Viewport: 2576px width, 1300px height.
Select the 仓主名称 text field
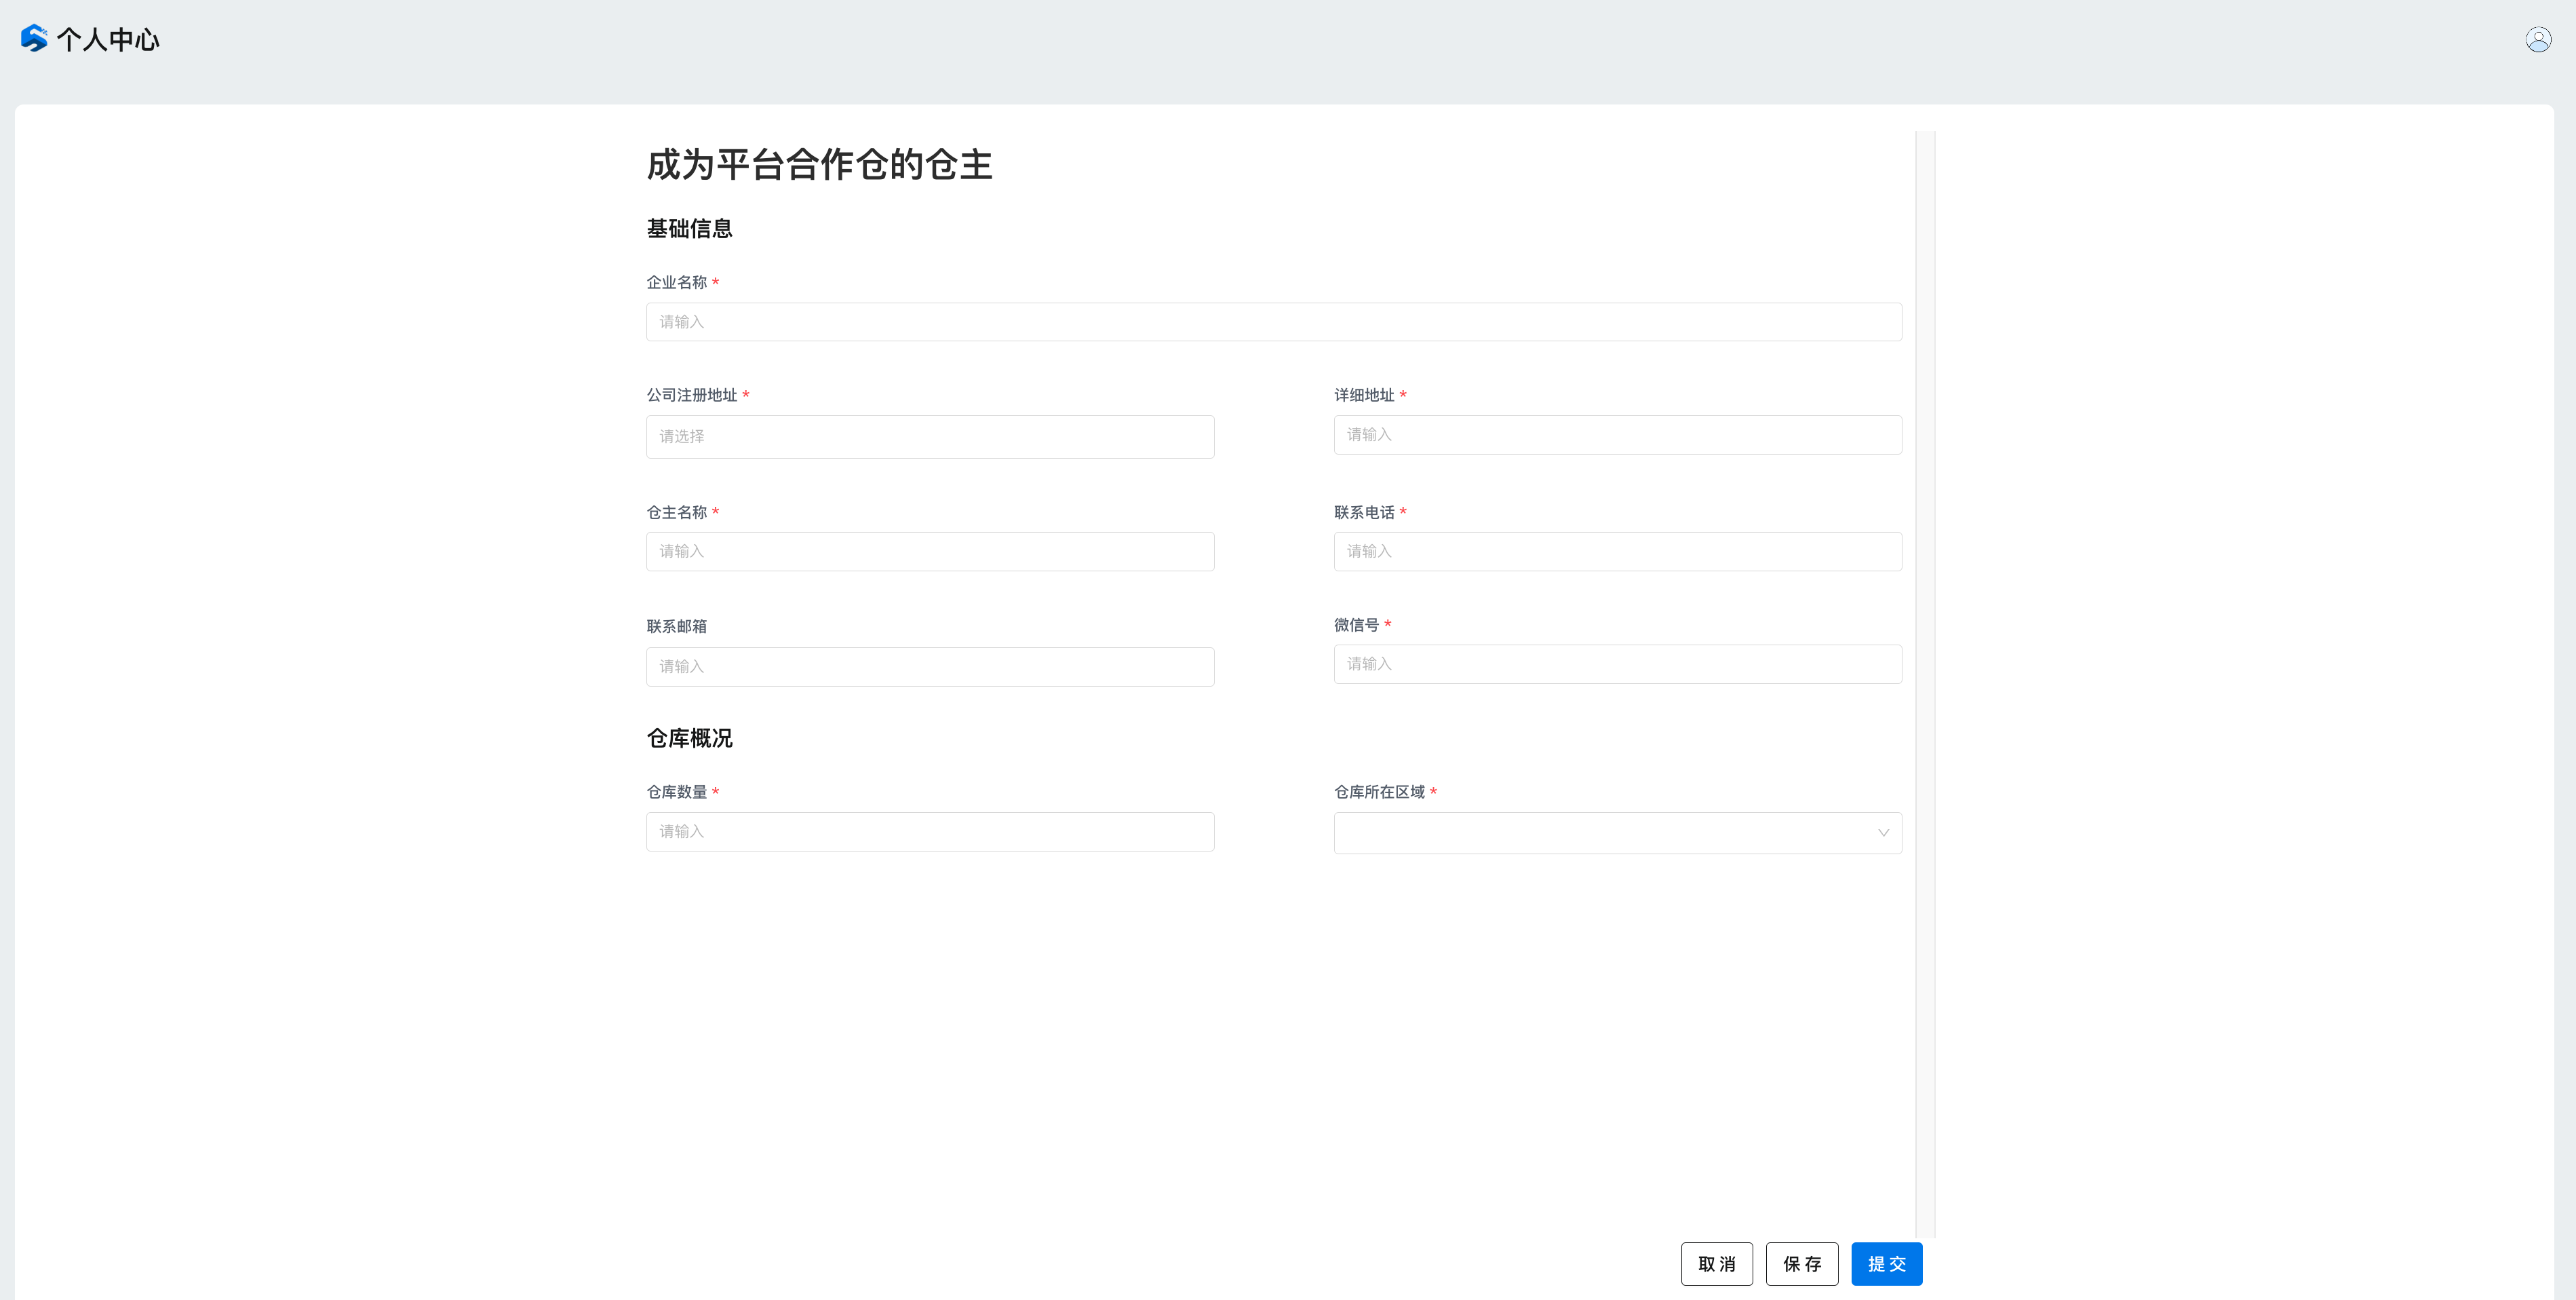pyautogui.click(x=929, y=552)
